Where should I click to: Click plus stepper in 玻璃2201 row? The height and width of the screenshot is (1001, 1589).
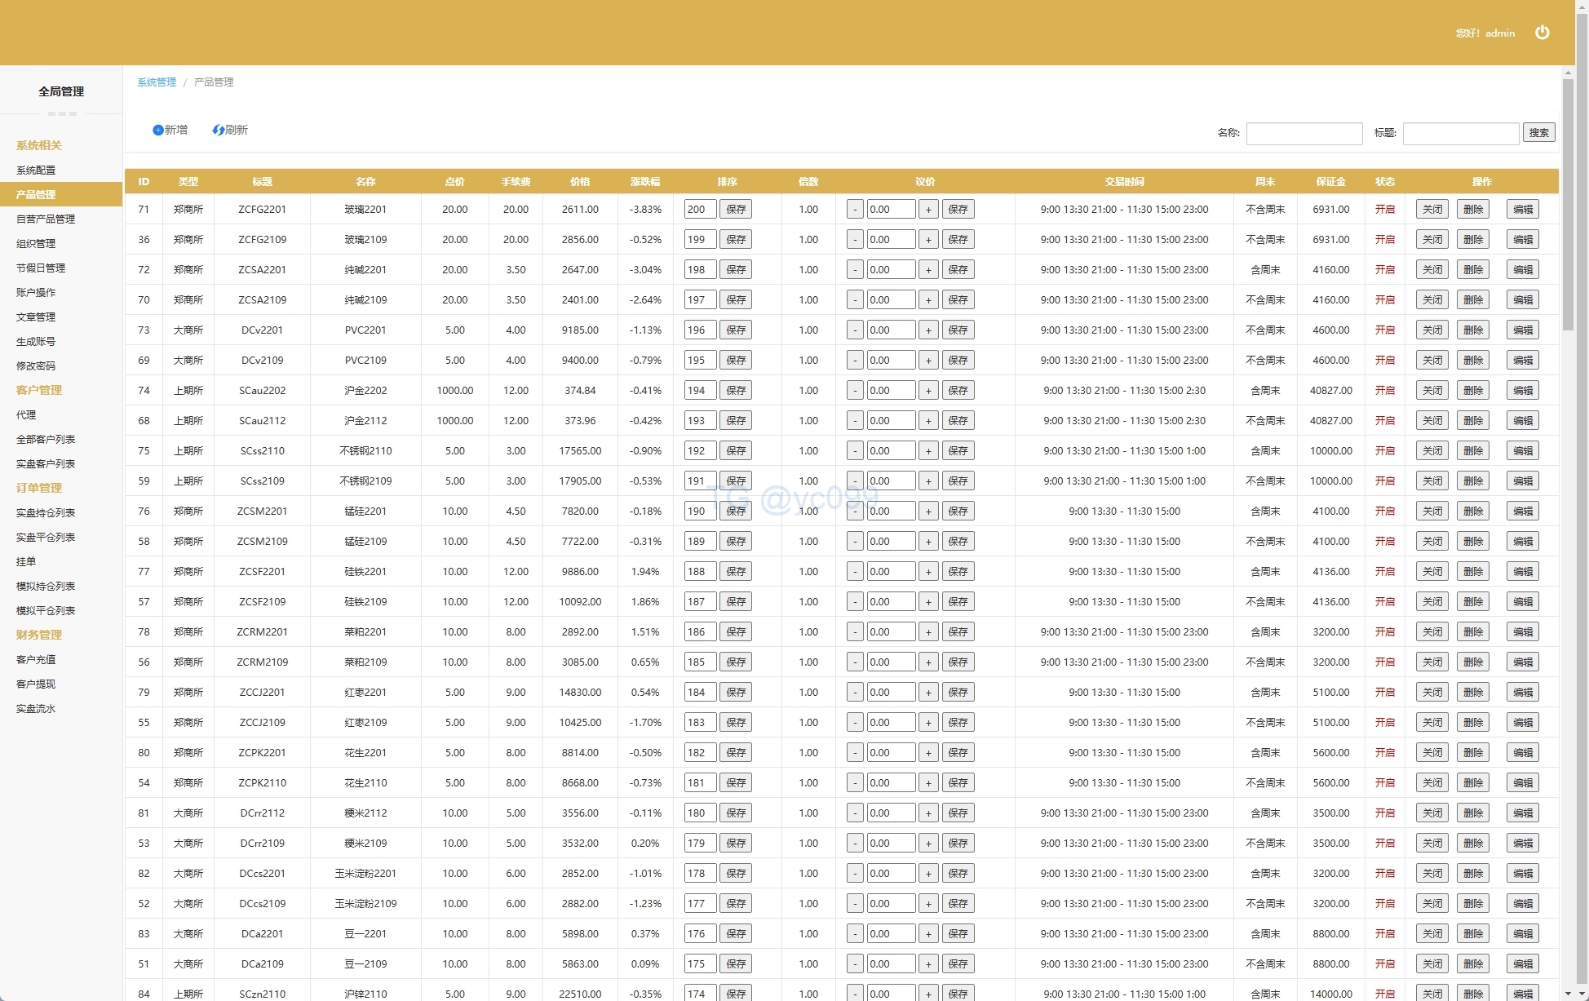[x=928, y=210]
